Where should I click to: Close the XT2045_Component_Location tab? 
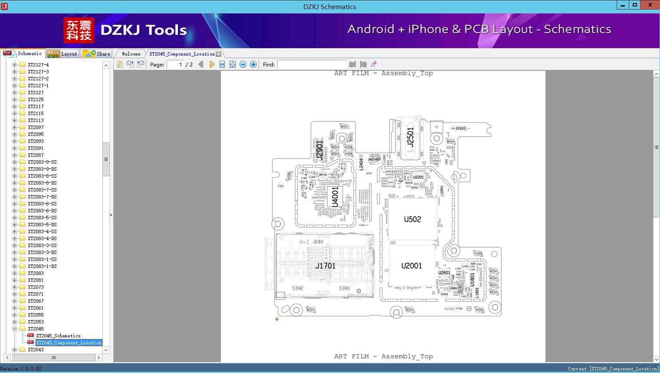click(x=218, y=54)
